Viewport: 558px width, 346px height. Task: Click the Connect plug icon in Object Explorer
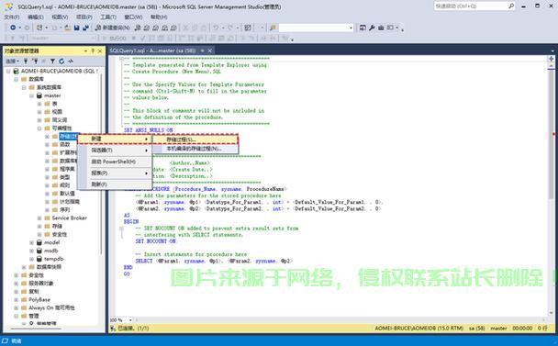click(26, 61)
